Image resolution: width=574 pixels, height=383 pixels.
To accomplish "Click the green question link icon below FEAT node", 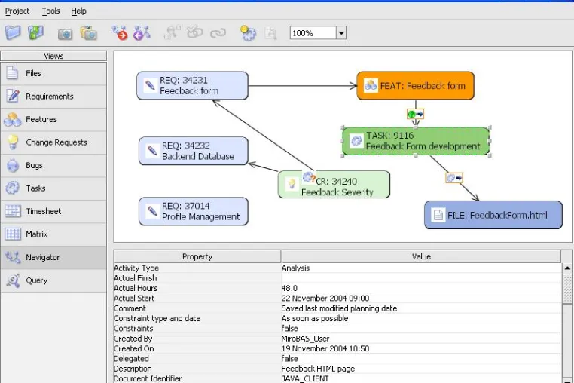I will pos(416,114).
